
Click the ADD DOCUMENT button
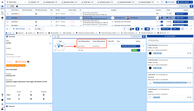tap(170, 36)
